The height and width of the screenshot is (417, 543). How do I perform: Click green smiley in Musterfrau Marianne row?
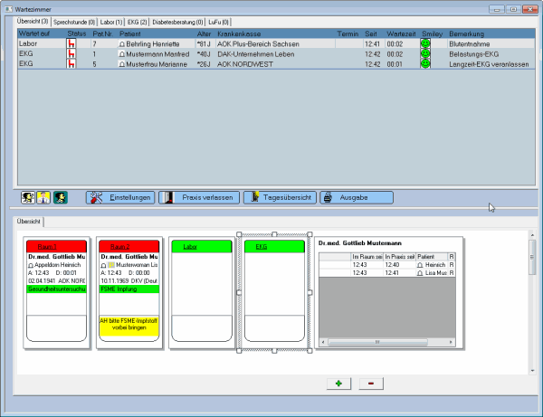(x=425, y=64)
